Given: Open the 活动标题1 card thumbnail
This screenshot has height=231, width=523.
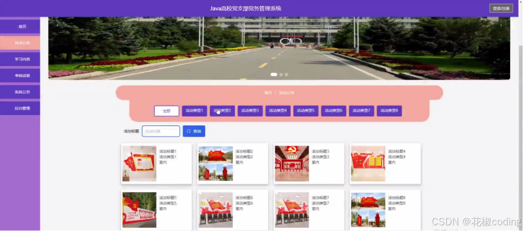Looking at the screenshot, I should [x=139, y=164].
